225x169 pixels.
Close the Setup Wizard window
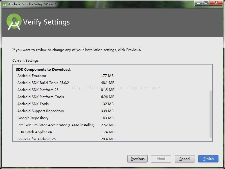[x=216, y=3]
